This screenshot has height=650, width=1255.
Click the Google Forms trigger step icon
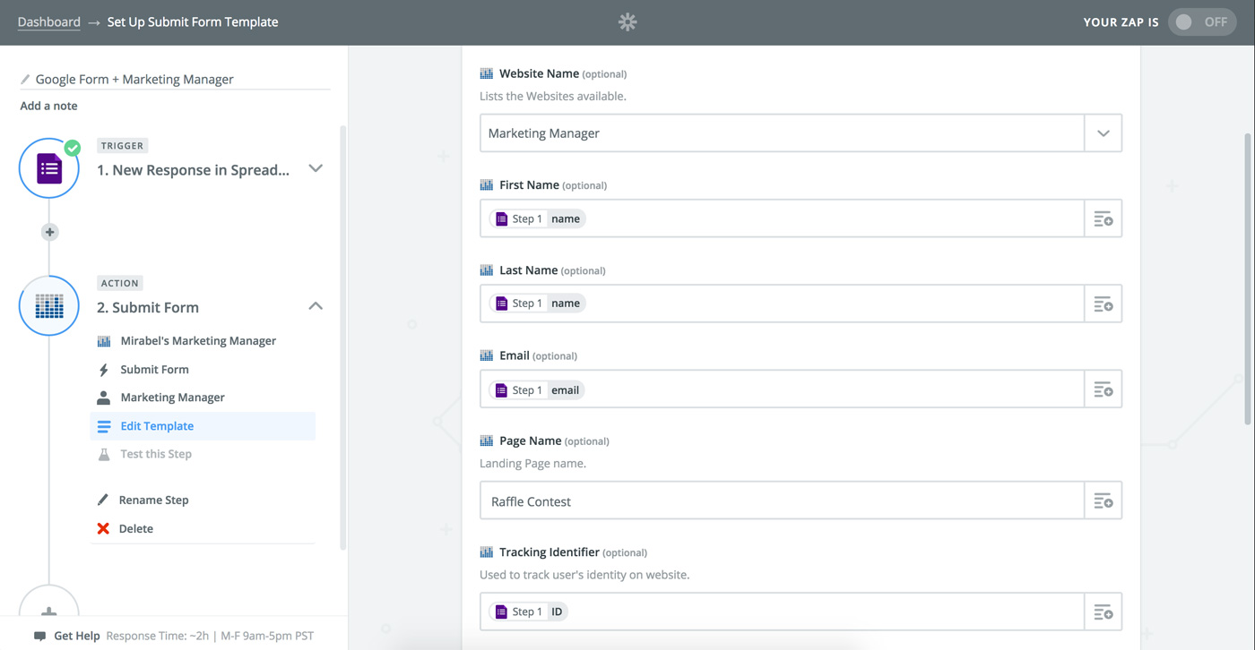(x=49, y=168)
